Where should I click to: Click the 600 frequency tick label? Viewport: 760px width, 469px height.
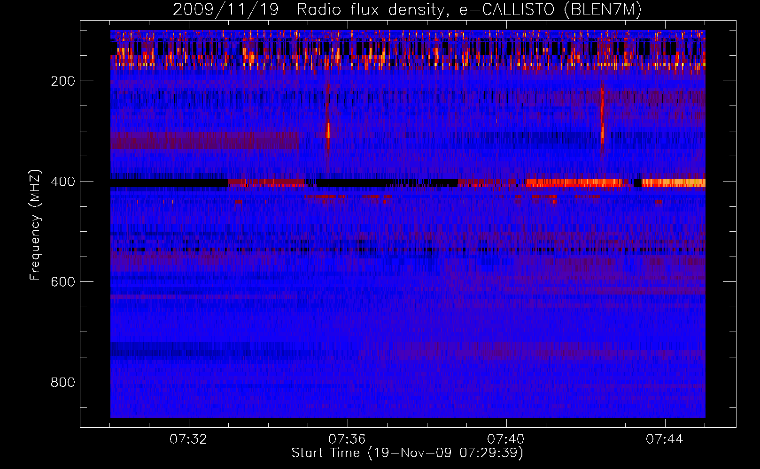63,282
